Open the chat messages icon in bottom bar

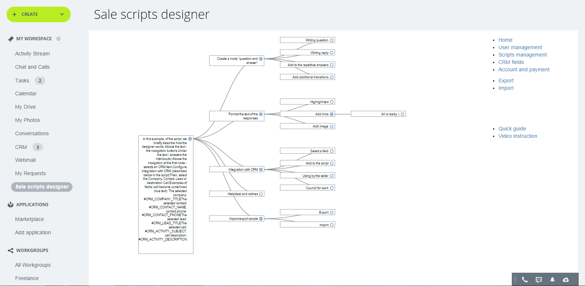pos(539,280)
